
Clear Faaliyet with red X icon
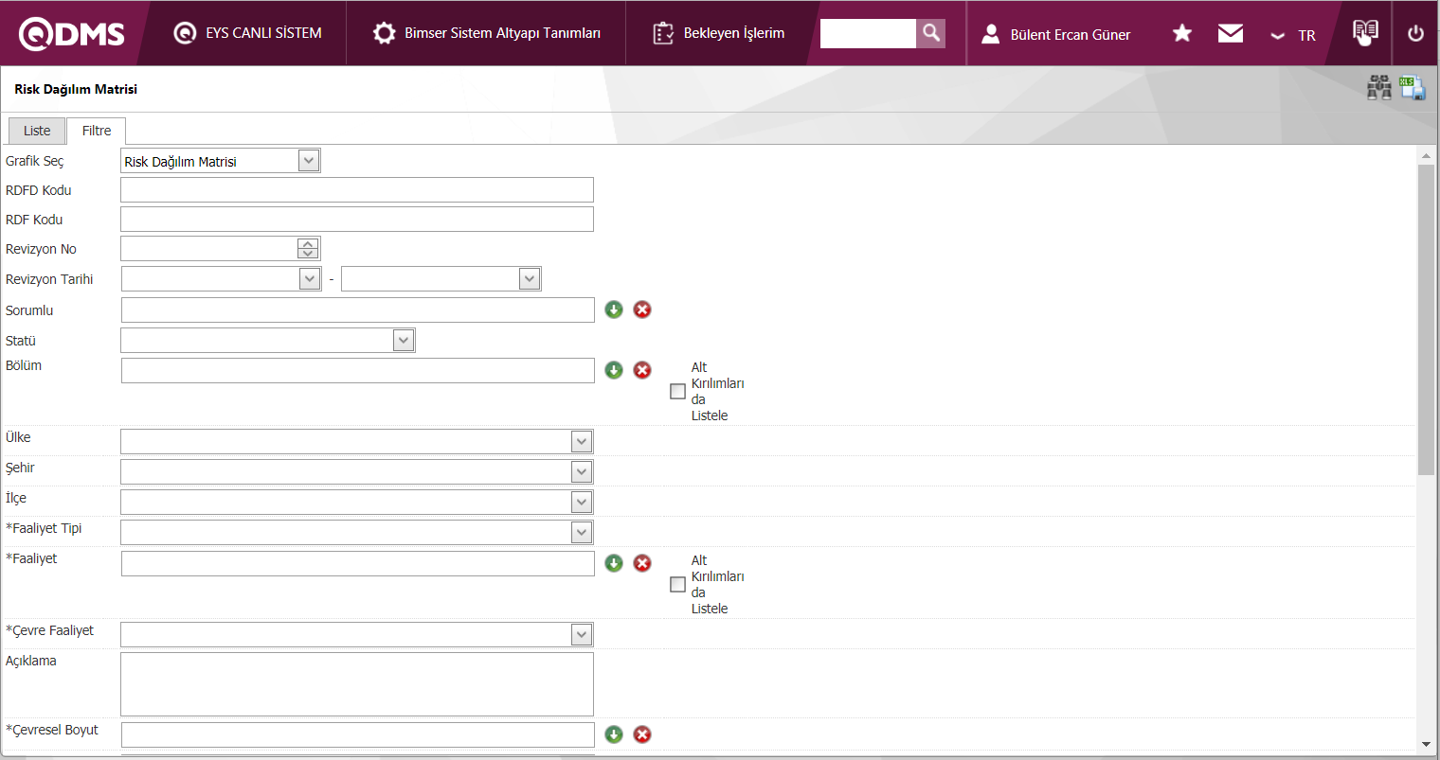coord(642,563)
